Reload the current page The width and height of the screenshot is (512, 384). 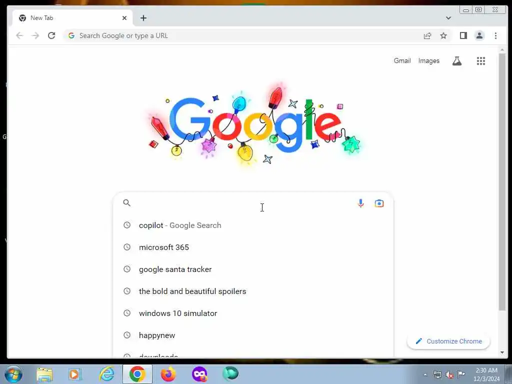pos(51,35)
